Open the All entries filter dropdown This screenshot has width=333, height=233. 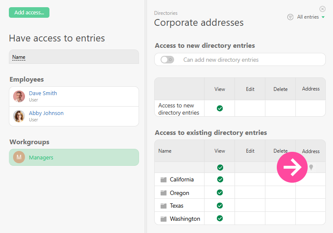point(311,17)
